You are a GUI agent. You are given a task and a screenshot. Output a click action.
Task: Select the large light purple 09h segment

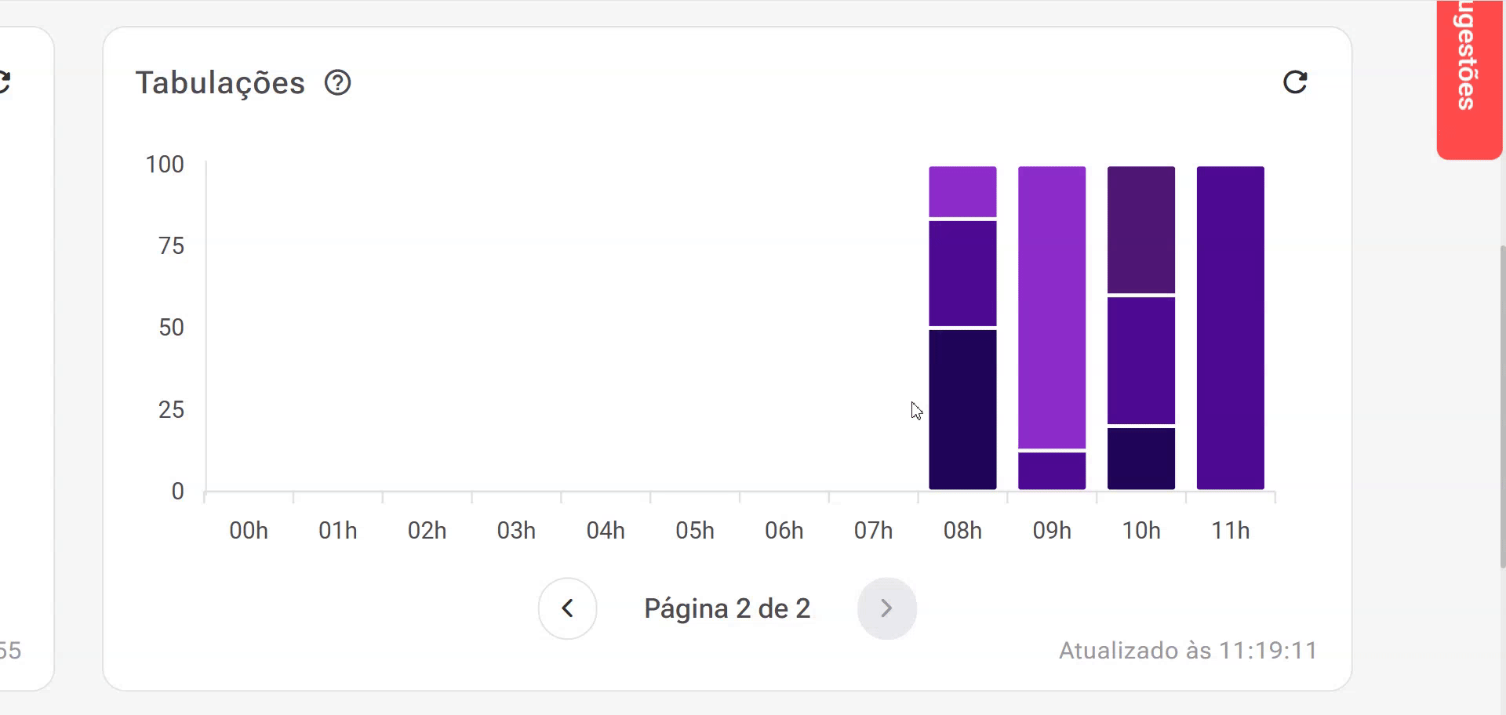pos(1052,307)
